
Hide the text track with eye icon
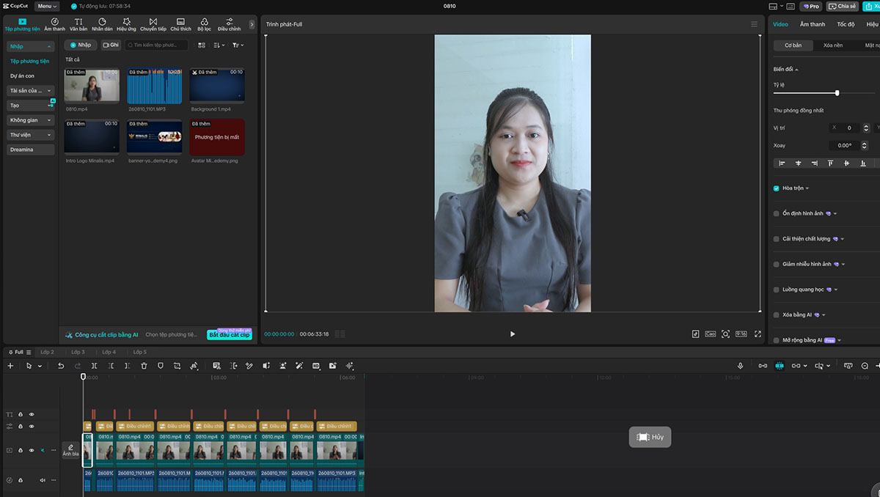pyautogui.click(x=32, y=414)
